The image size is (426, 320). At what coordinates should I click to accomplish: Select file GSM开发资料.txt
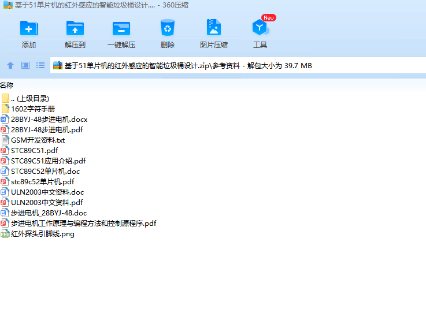click(33, 140)
